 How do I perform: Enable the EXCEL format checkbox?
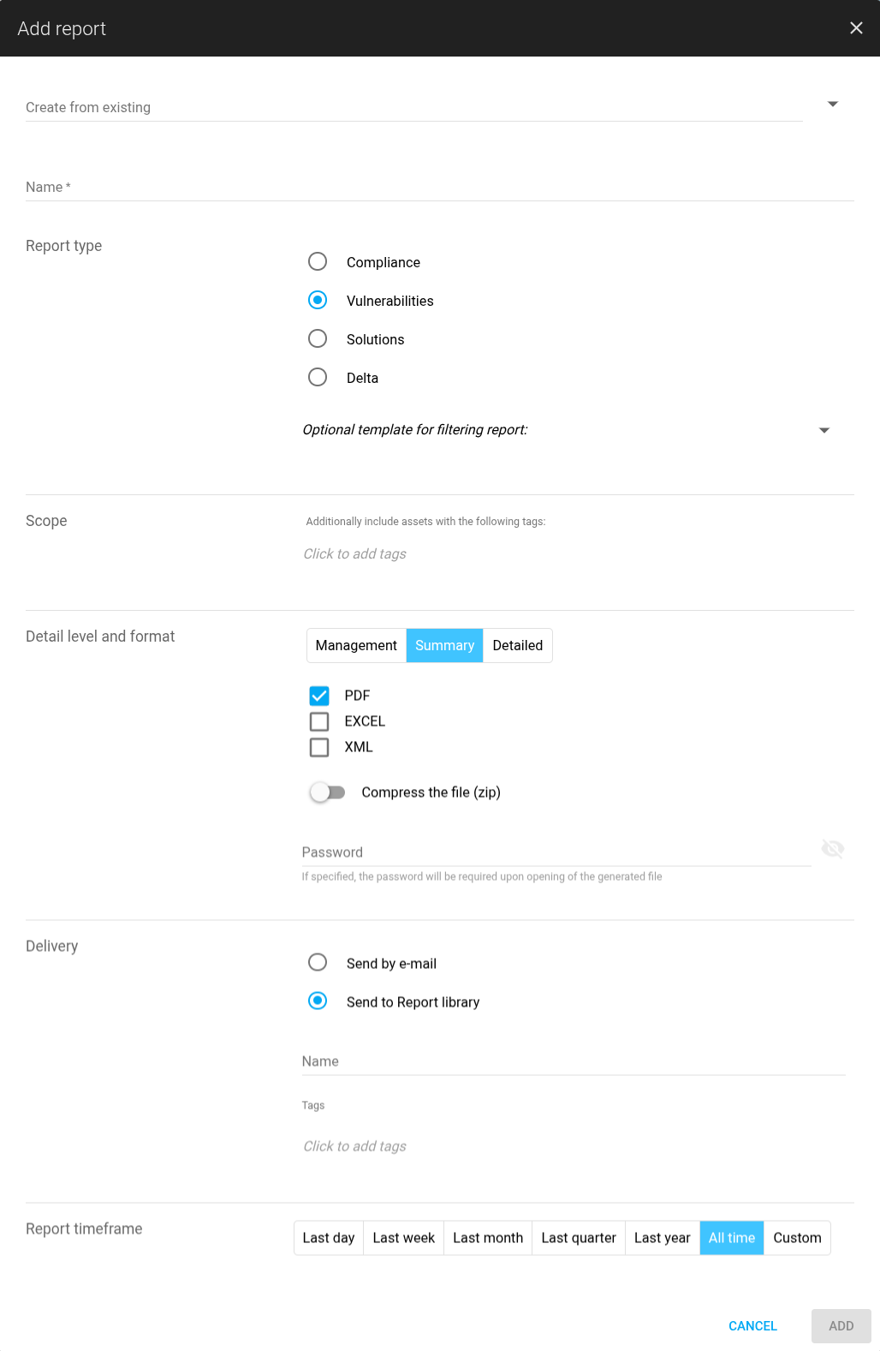(319, 721)
